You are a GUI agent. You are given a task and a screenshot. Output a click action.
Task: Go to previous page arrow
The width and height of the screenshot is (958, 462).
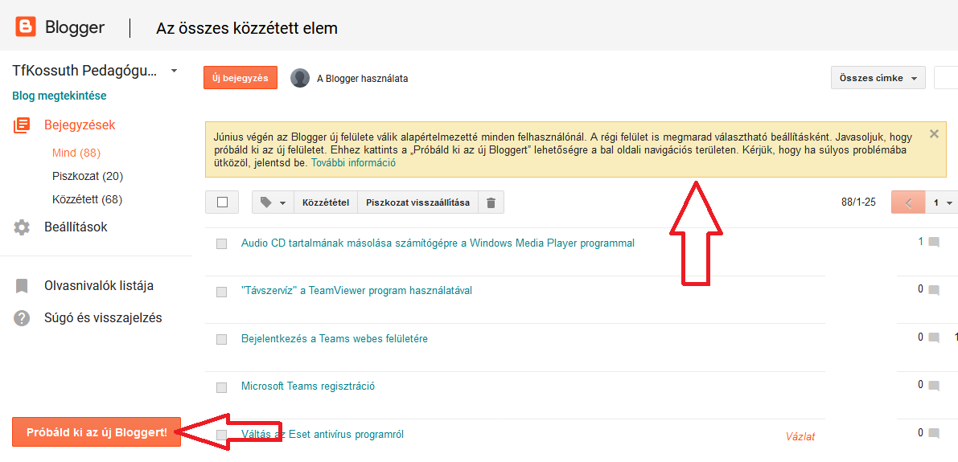click(908, 202)
